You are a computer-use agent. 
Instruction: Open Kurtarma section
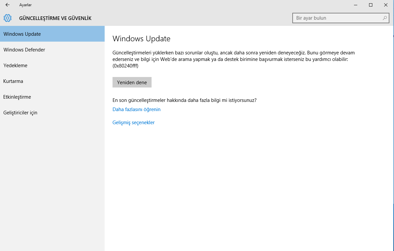(x=52, y=81)
